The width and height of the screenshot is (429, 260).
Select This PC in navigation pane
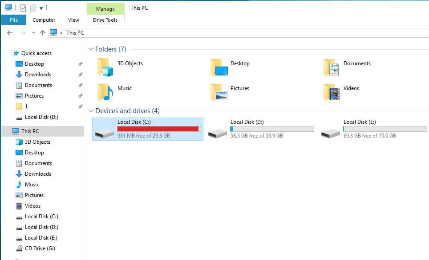click(x=30, y=131)
